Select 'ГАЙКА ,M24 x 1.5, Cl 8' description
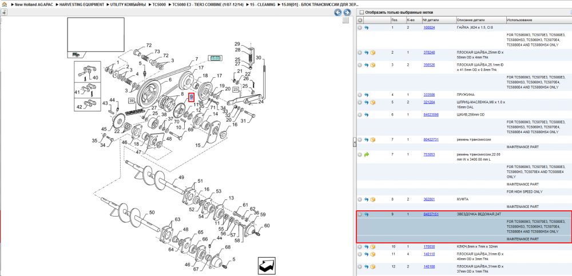Viewport: 572px width, 276px height. click(474, 27)
